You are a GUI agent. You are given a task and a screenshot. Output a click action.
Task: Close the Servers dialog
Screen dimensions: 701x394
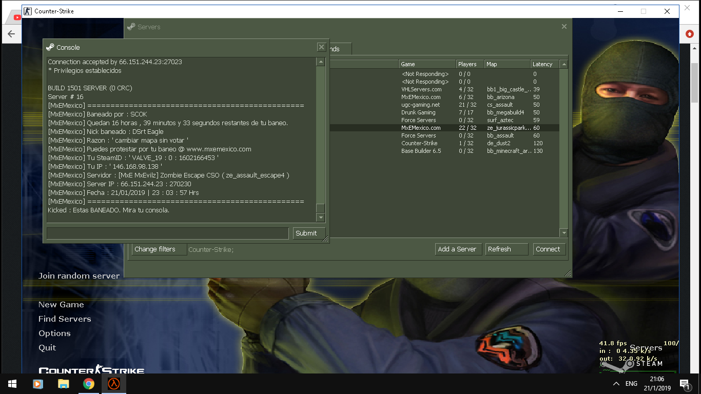click(x=564, y=27)
